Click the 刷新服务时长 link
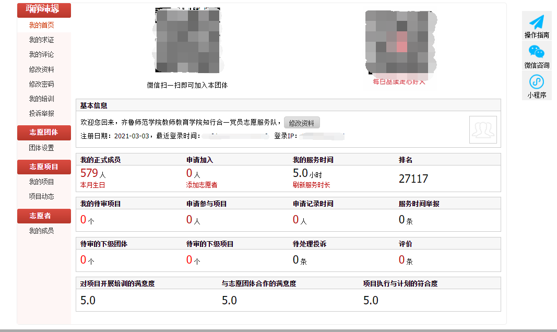 click(312, 185)
